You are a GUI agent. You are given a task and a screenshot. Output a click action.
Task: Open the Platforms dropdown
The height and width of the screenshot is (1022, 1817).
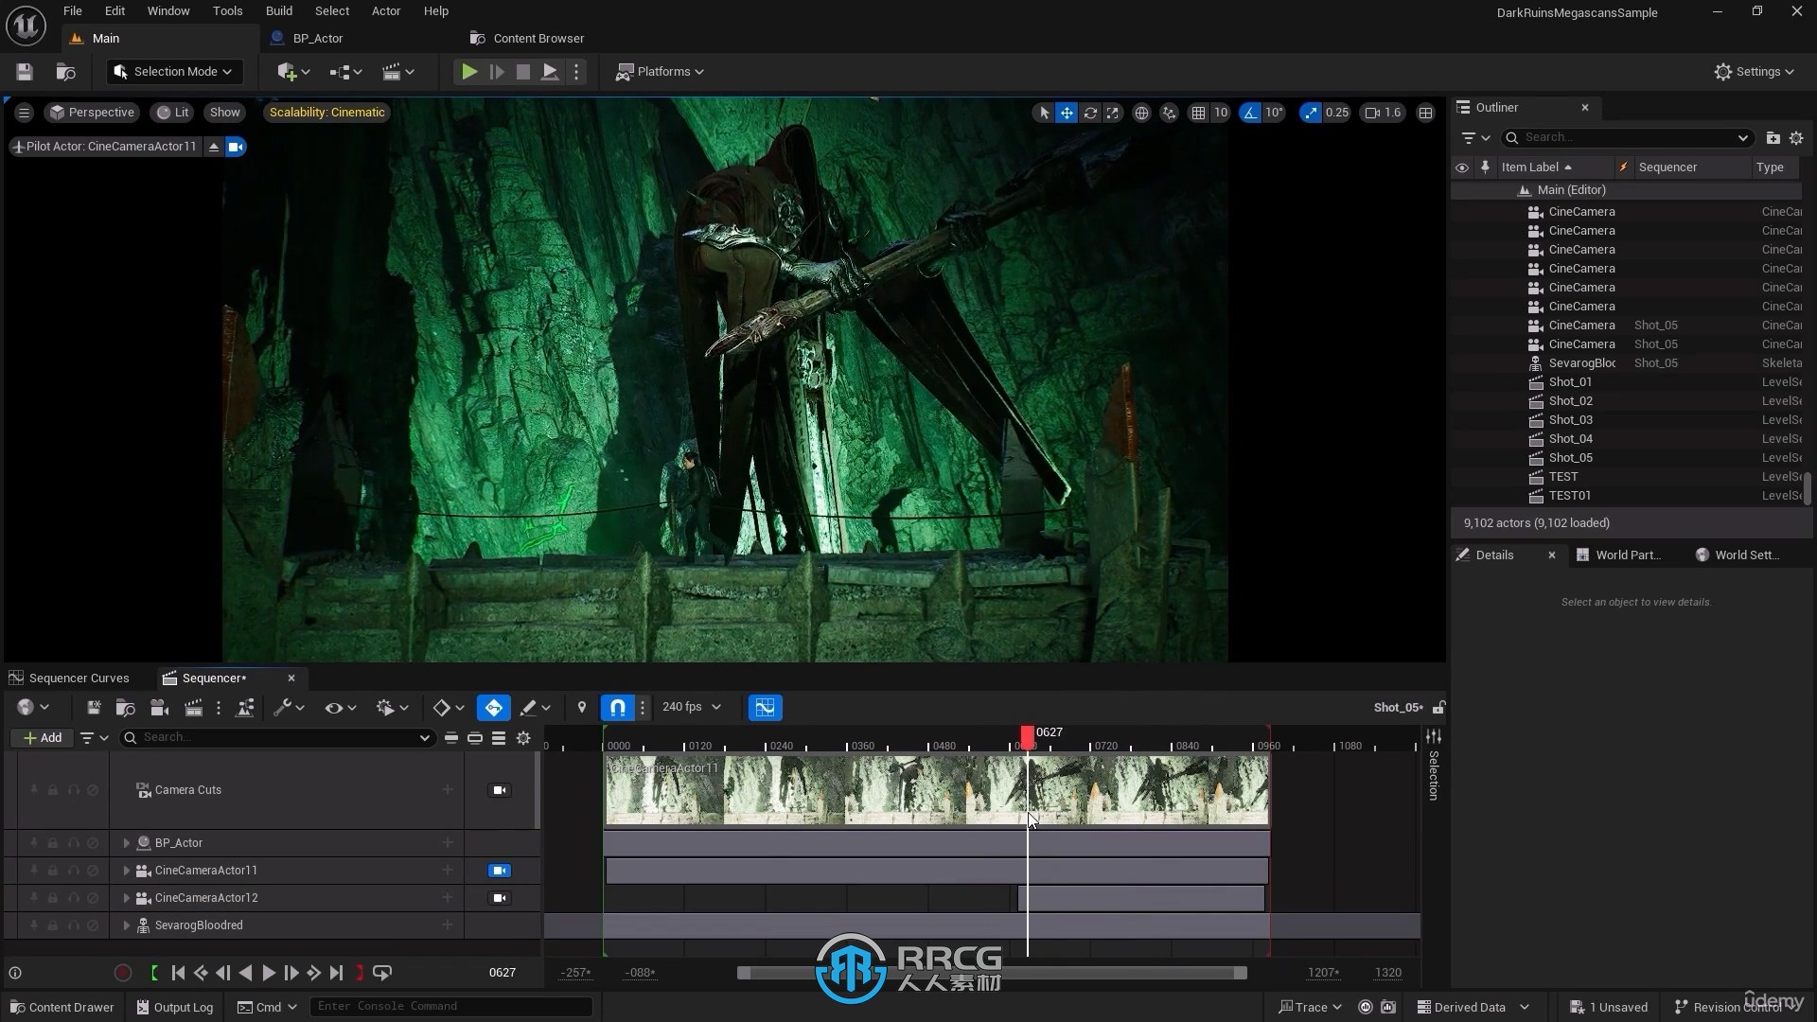pyautogui.click(x=660, y=72)
